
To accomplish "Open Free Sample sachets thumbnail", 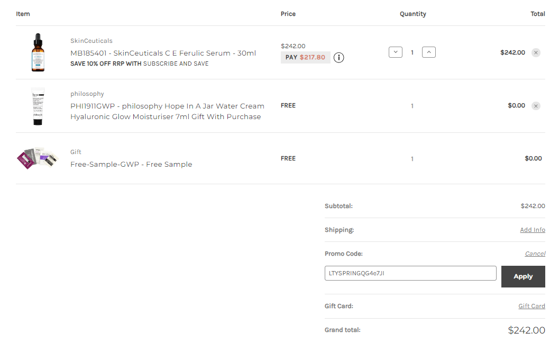I will click(x=38, y=158).
